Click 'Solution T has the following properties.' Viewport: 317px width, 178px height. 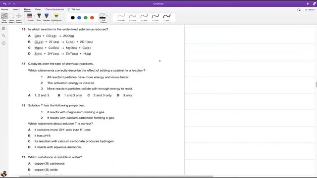click(x=56, y=105)
